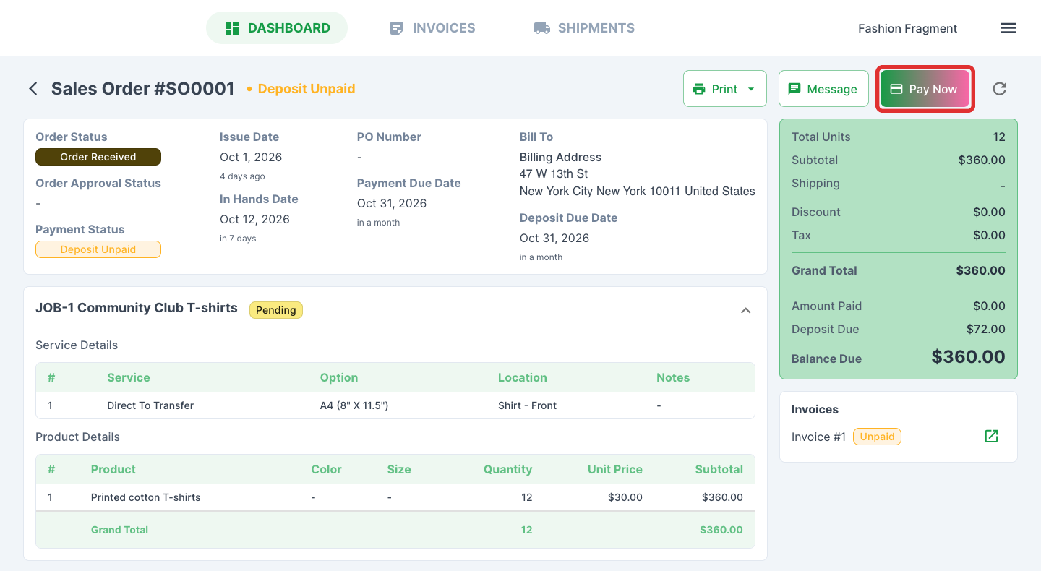Click the Pay Now button
Image resolution: width=1041 pixels, height=571 pixels.
925,89
